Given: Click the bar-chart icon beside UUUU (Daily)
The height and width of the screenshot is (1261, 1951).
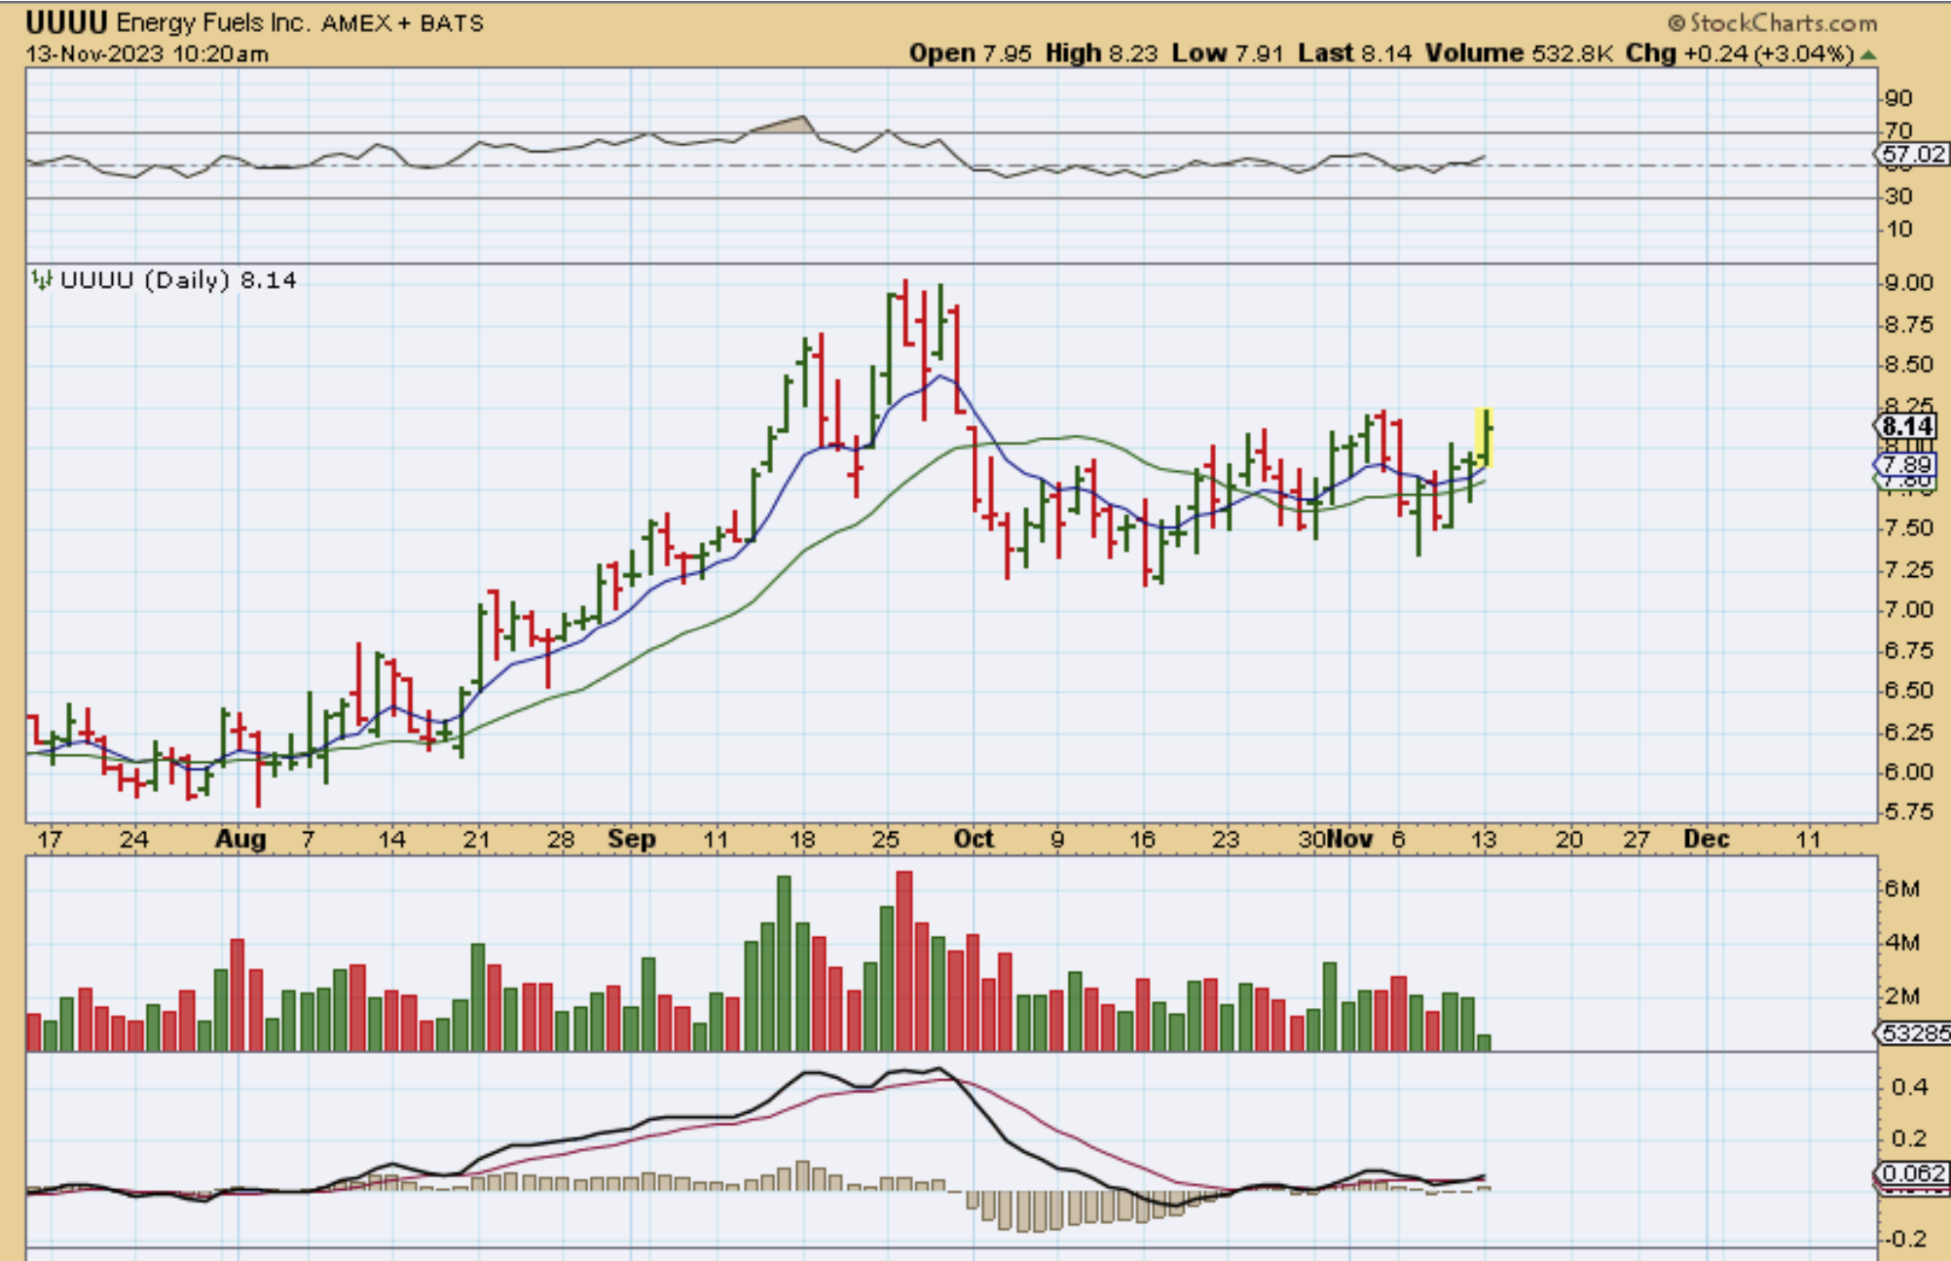Looking at the screenshot, I should click(41, 280).
